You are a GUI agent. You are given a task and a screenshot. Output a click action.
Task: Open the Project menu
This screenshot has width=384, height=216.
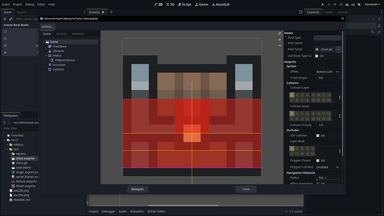[x=17, y=4]
